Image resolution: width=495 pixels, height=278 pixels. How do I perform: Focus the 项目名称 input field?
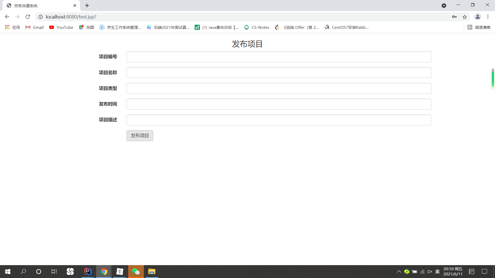click(279, 73)
